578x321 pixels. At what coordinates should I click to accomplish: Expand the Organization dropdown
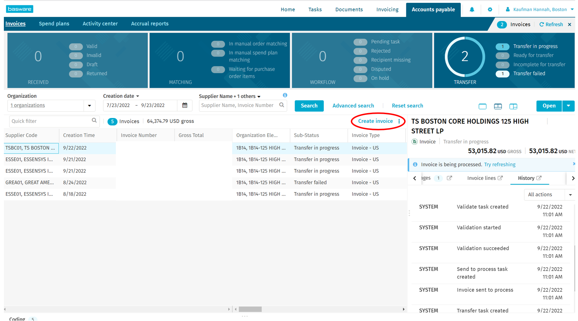[90, 106]
